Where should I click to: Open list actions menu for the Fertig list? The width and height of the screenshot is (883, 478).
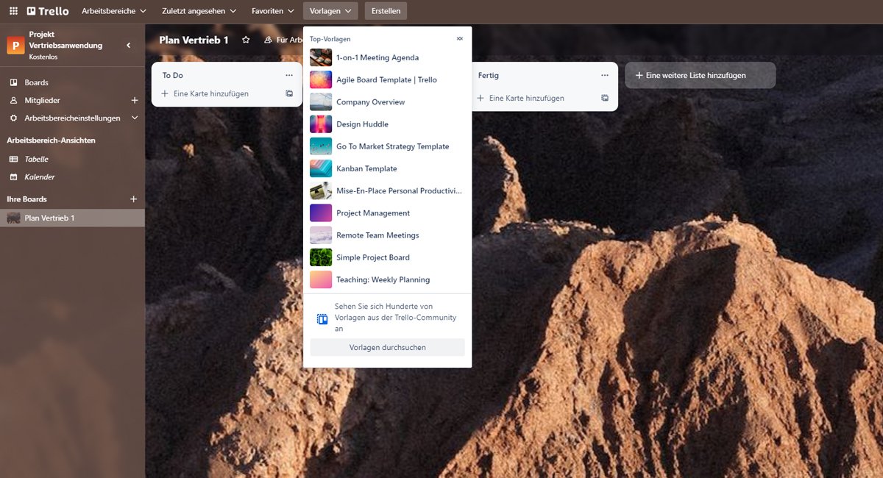pos(605,75)
